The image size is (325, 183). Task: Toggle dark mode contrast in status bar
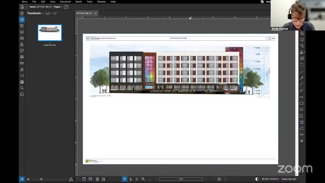pos(257,179)
